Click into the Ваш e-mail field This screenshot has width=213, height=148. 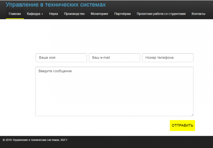(114, 58)
